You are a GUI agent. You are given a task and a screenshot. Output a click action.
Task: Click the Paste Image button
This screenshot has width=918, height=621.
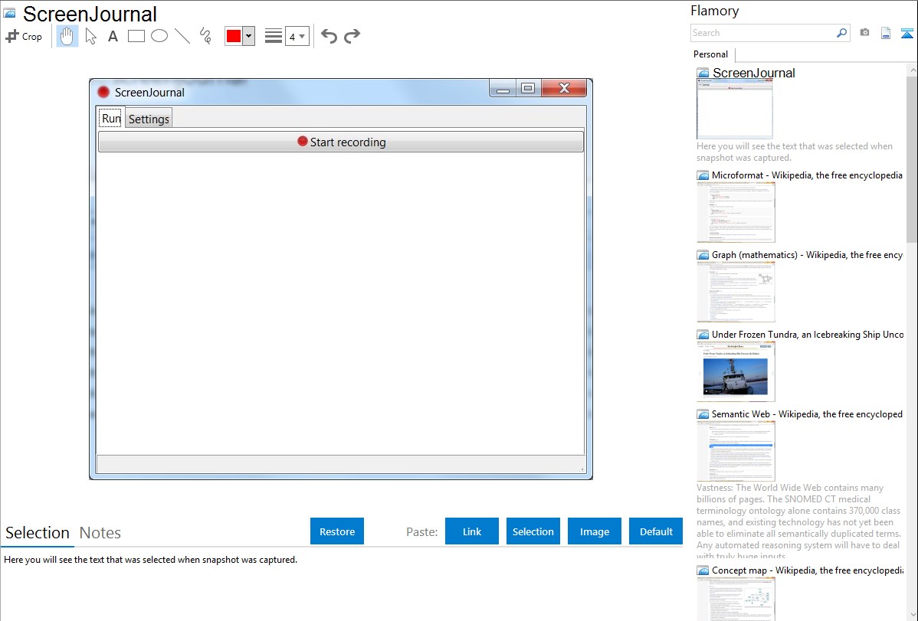click(x=595, y=531)
